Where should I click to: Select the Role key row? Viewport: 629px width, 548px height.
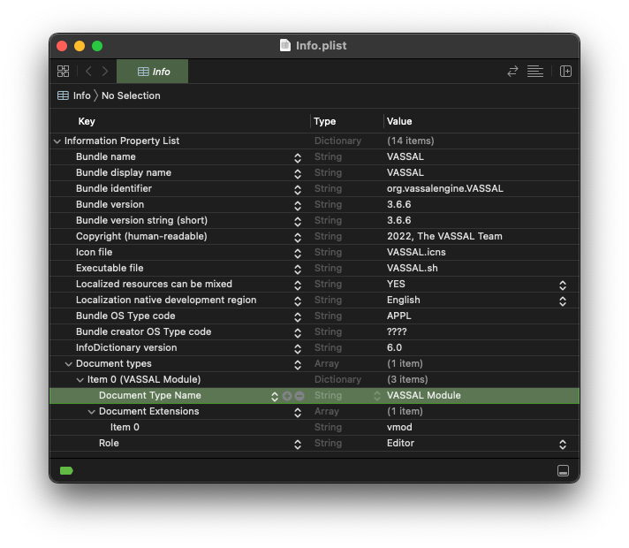pyautogui.click(x=314, y=443)
